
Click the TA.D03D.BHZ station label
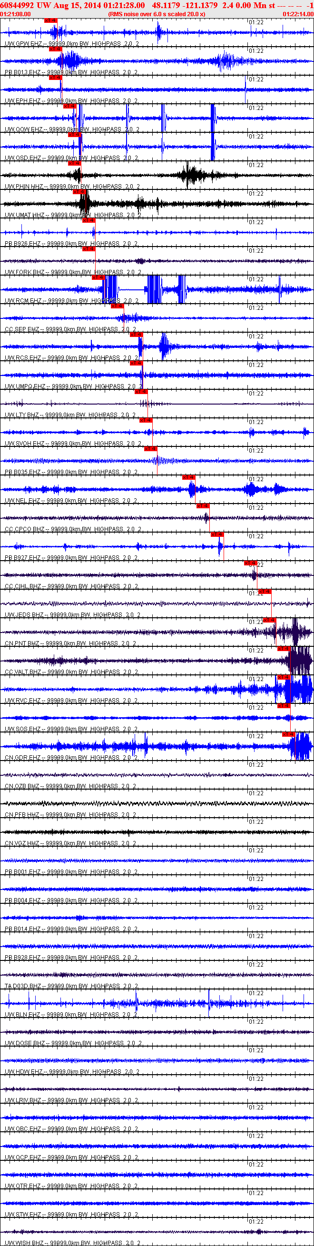pyautogui.click(x=23, y=986)
